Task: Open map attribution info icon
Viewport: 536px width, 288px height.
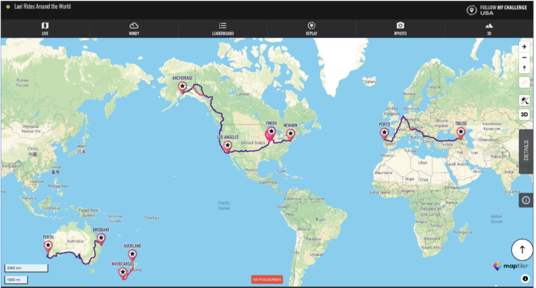Action: pyautogui.click(x=525, y=278)
